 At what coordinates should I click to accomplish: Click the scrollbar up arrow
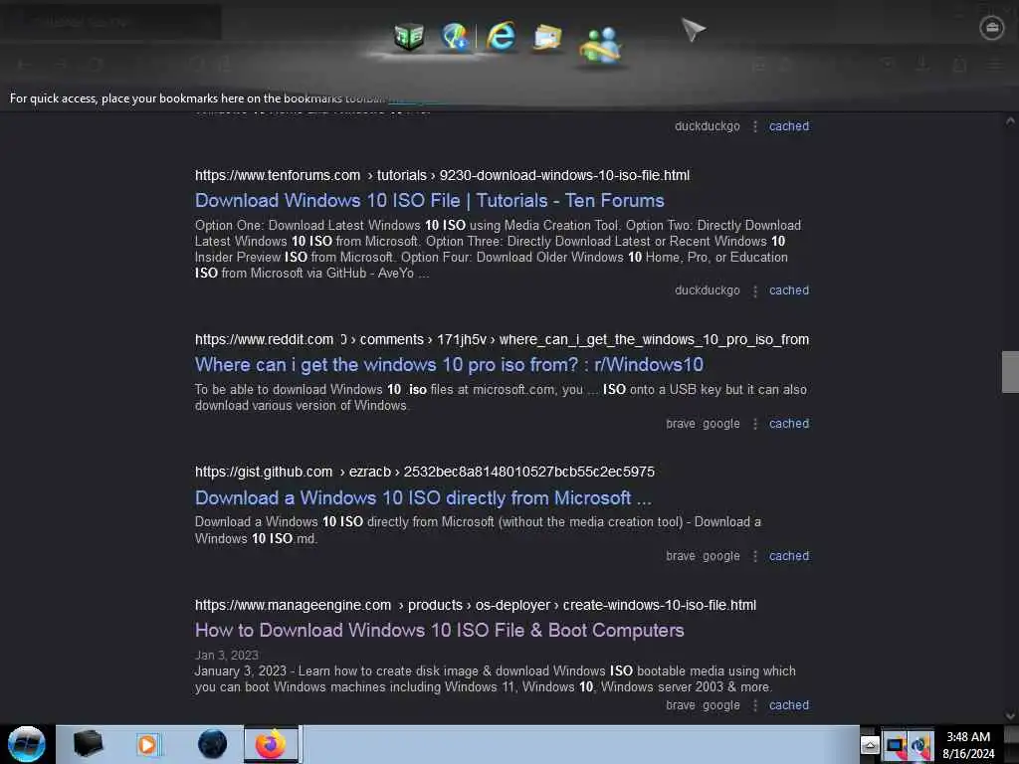click(x=1010, y=121)
